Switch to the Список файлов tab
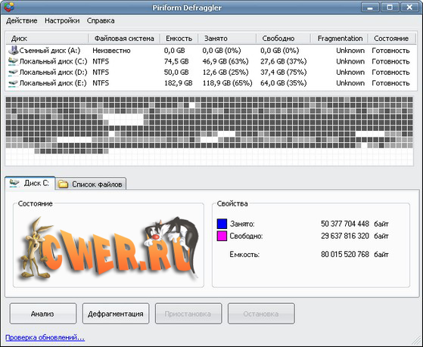423x347 pixels. click(x=91, y=184)
